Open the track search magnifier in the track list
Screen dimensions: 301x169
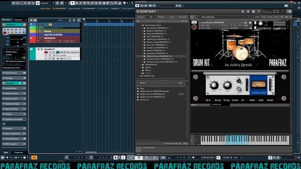point(79,20)
